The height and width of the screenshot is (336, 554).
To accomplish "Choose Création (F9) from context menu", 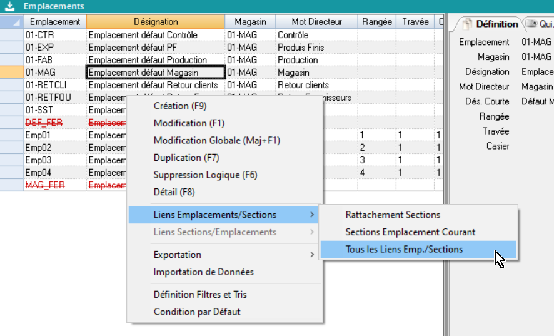I will pyautogui.click(x=179, y=106).
